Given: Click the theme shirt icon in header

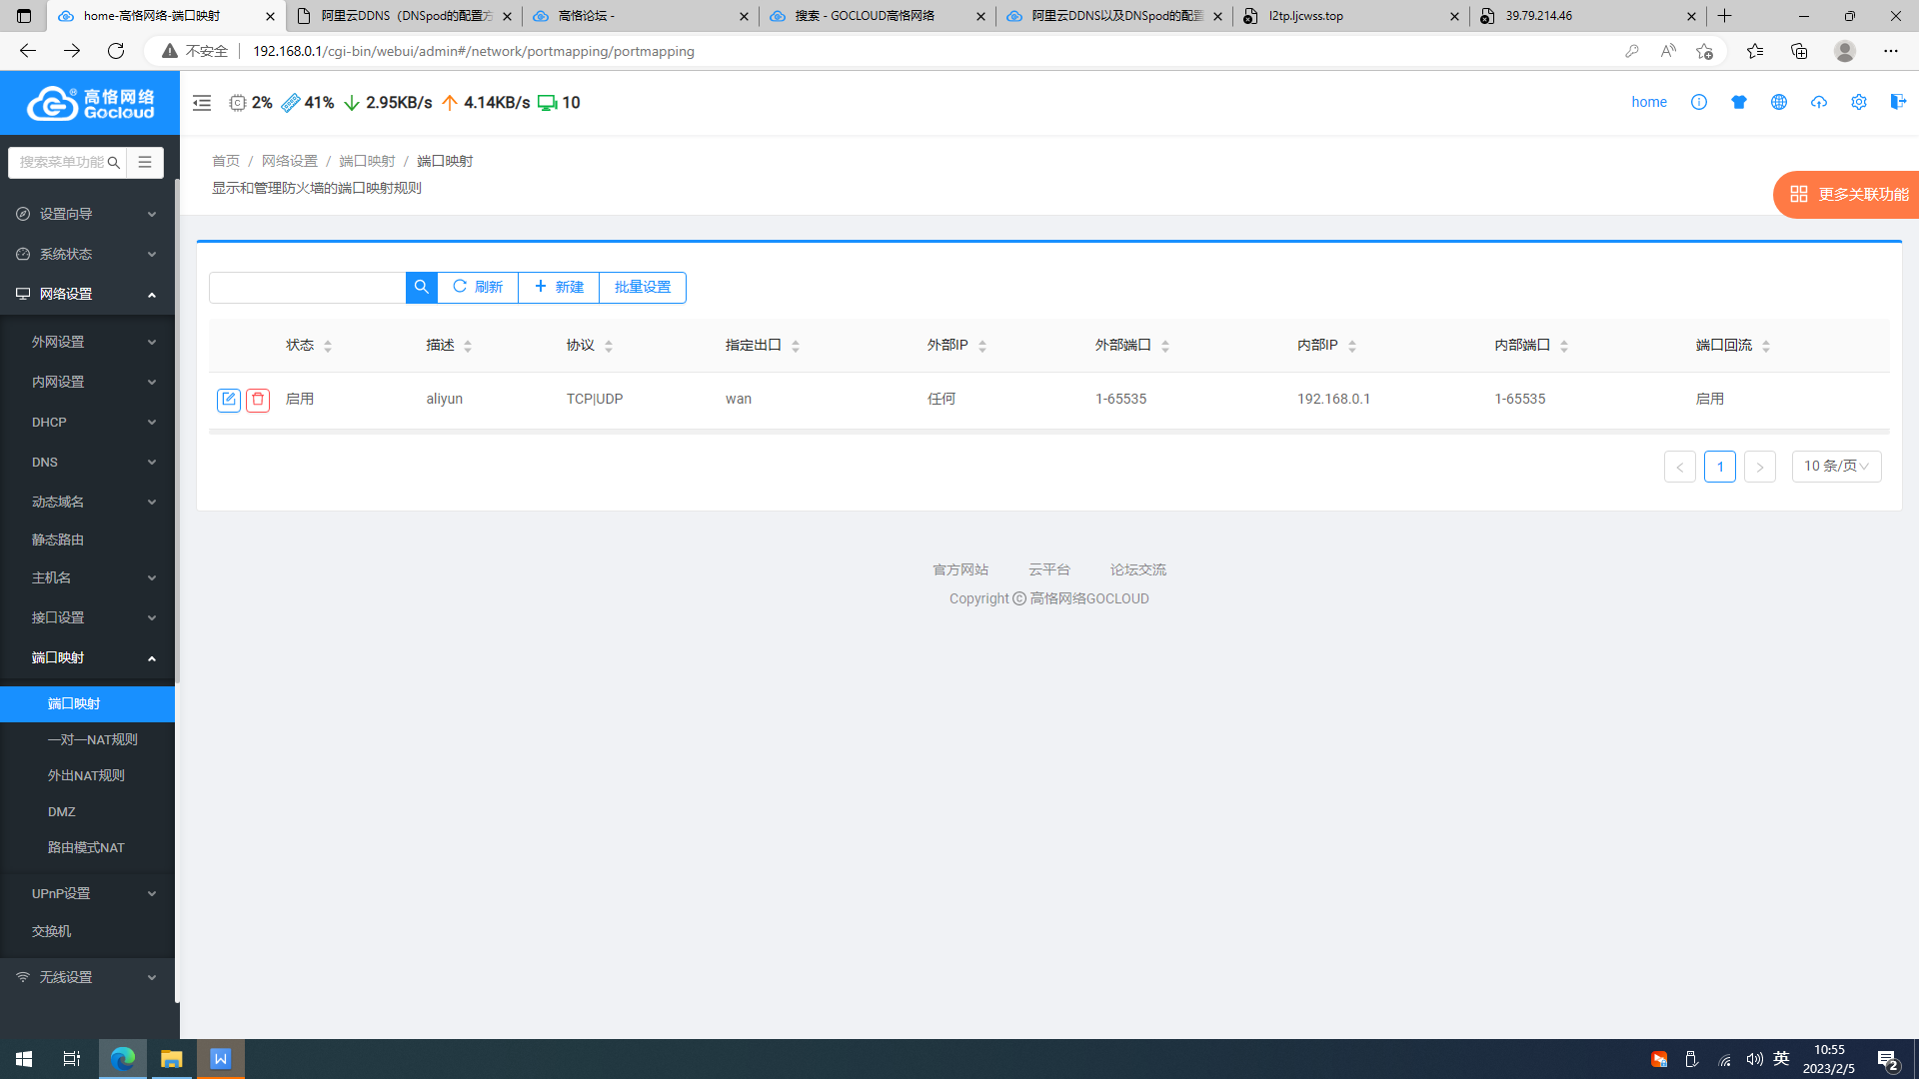Looking at the screenshot, I should click(1739, 102).
